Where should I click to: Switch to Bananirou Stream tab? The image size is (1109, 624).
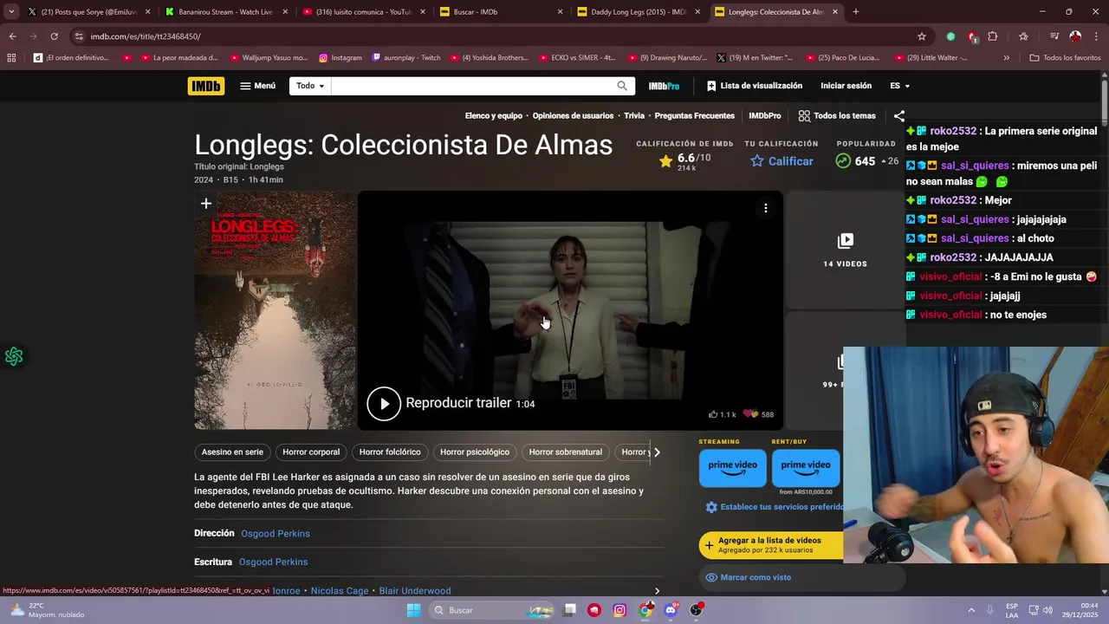(x=224, y=12)
